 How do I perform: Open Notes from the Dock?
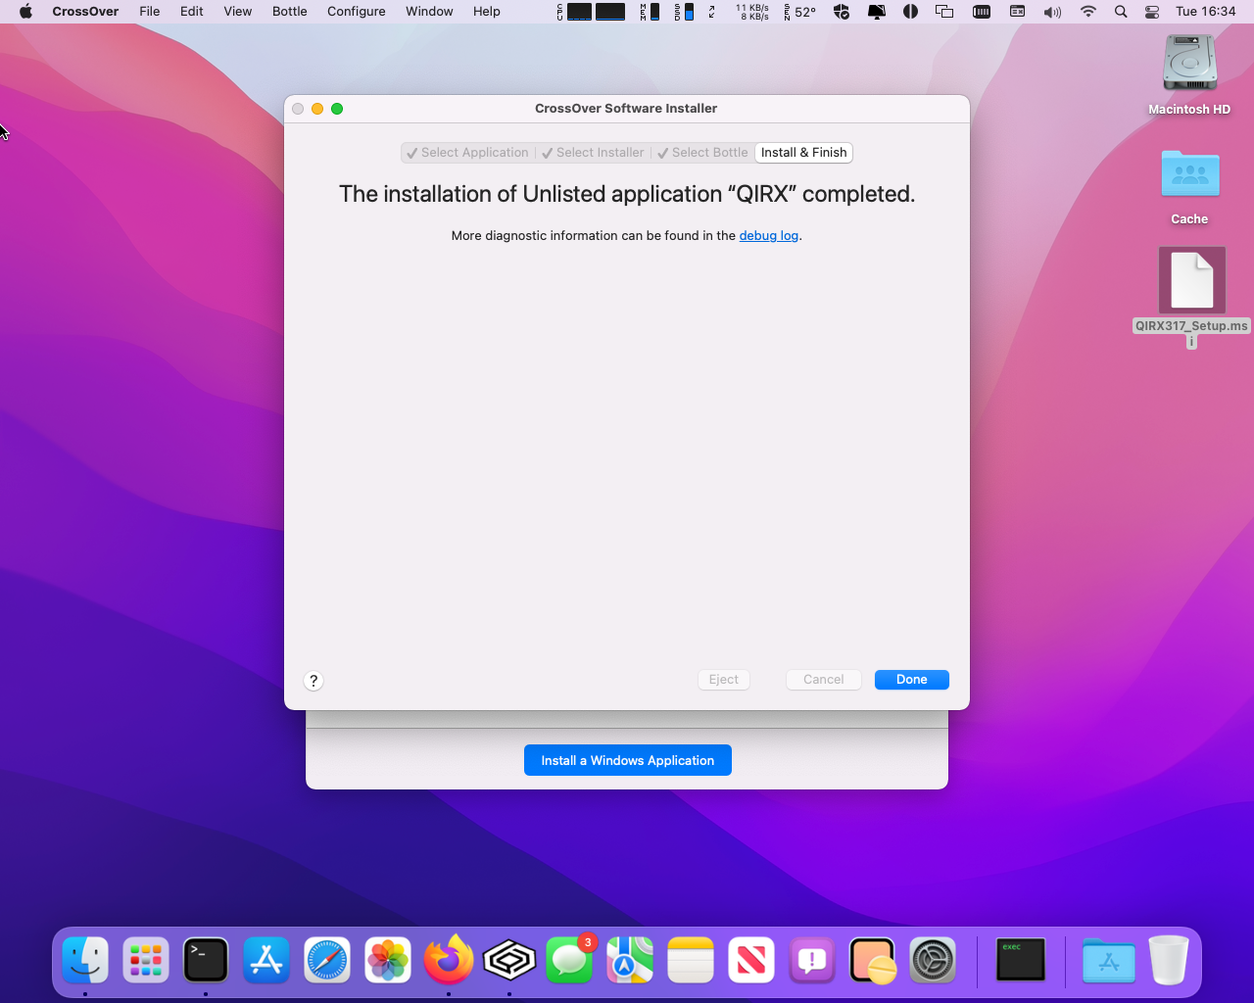click(691, 960)
